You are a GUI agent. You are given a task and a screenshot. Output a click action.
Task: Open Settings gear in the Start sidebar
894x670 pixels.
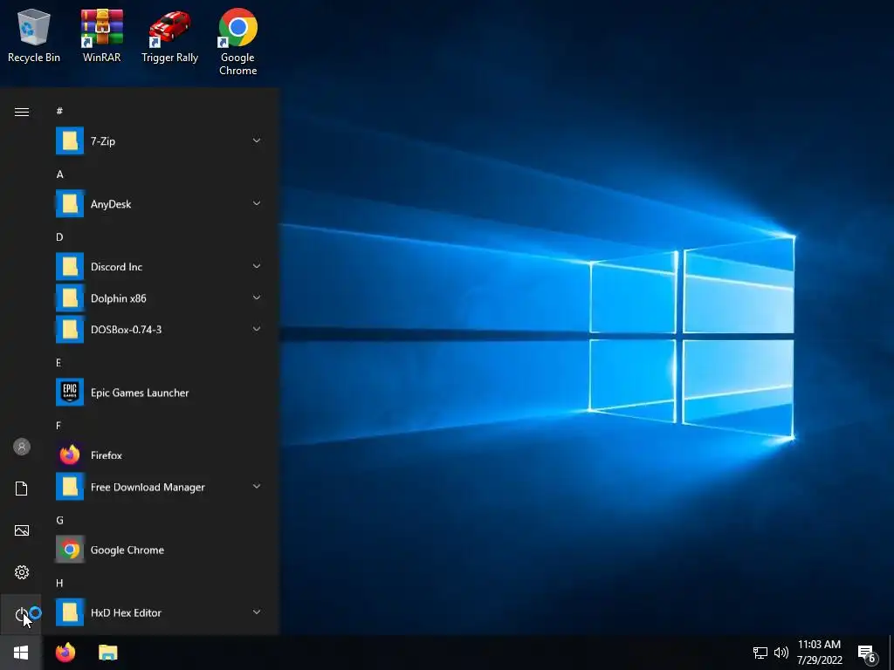coord(22,572)
